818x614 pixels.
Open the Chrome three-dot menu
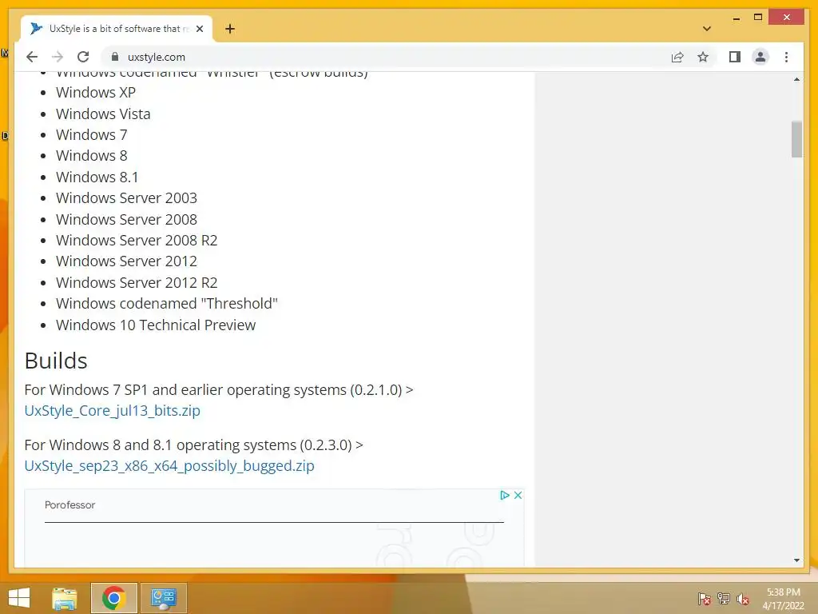pos(786,57)
